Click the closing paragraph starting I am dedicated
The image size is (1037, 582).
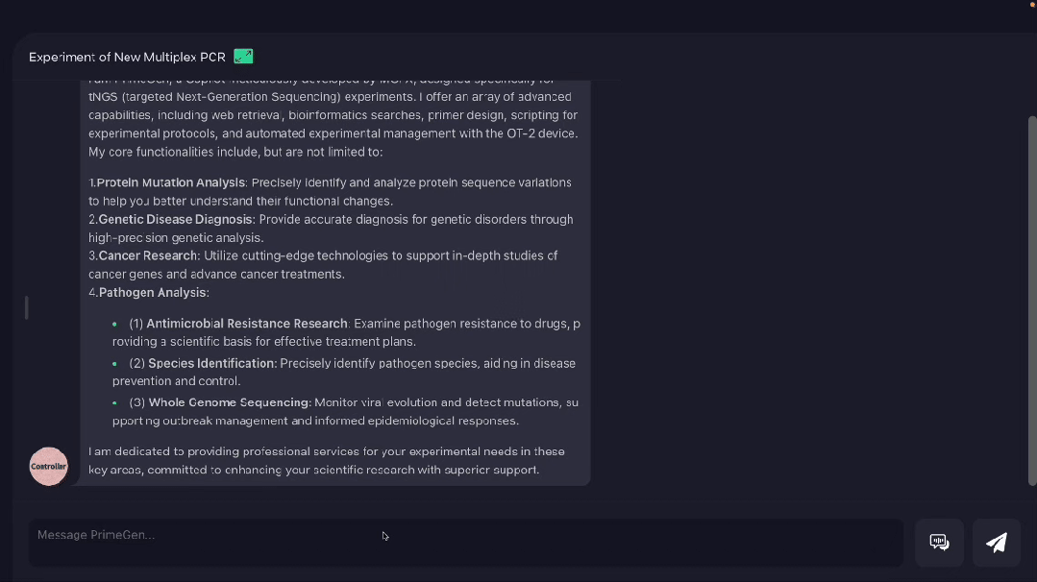(327, 460)
